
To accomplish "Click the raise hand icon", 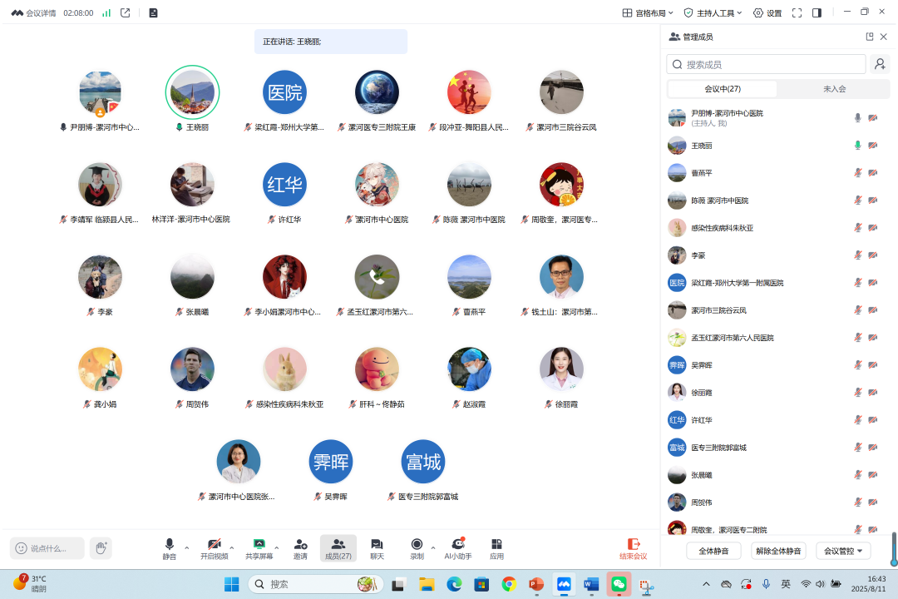I will (101, 547).
